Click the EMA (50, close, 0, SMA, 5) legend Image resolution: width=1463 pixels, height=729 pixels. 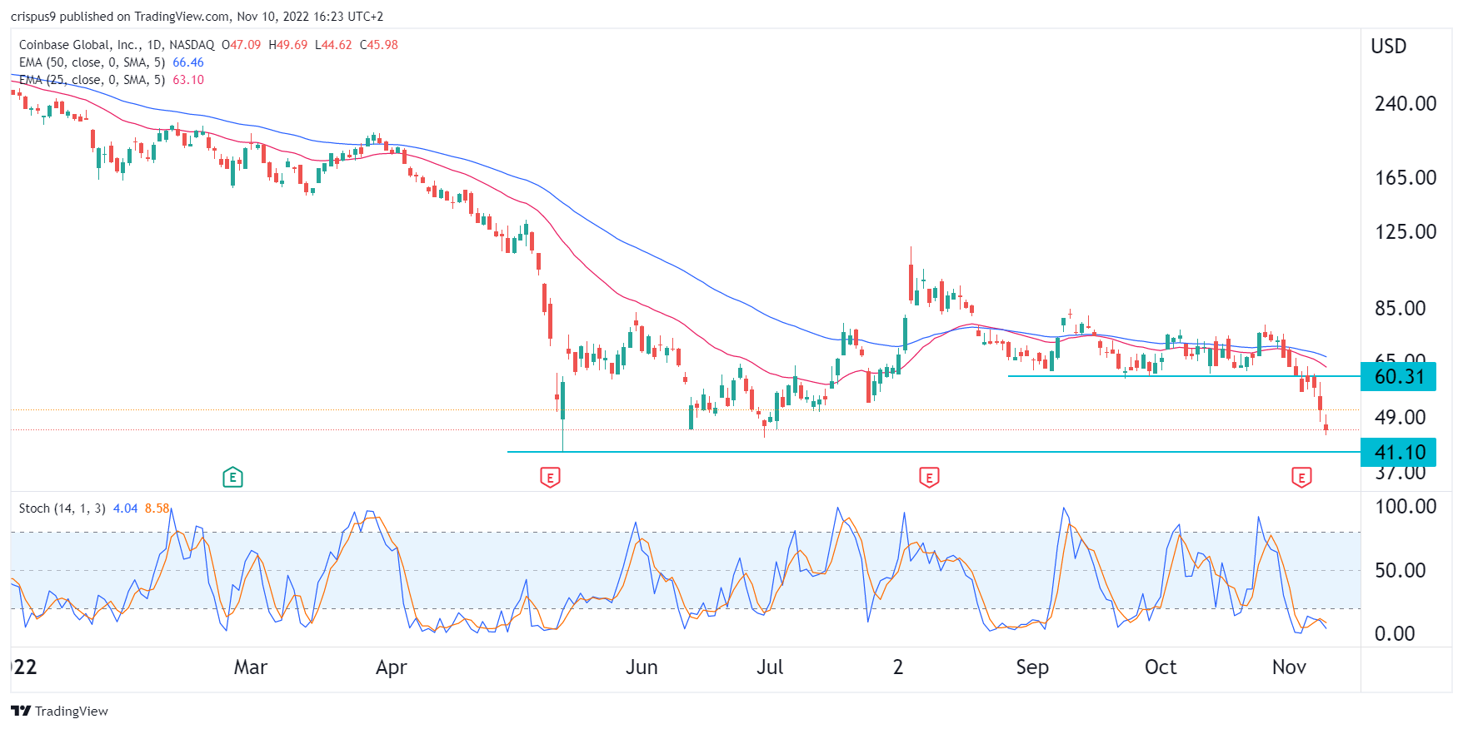coord(92,62)
